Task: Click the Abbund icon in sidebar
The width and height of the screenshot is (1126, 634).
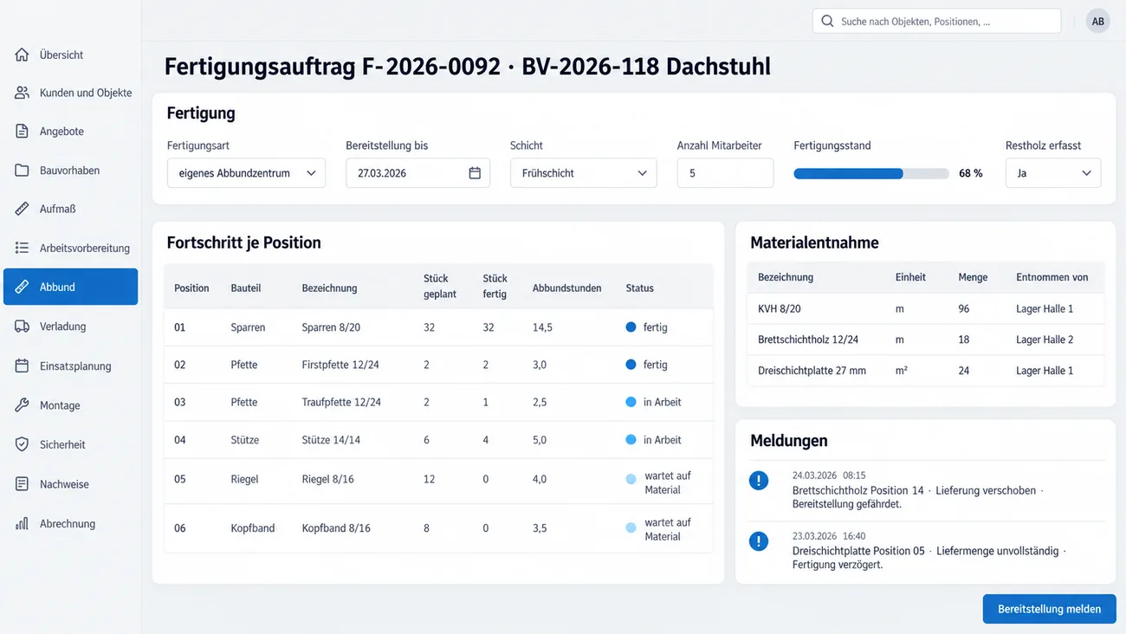Action: [x=23, y=287]
